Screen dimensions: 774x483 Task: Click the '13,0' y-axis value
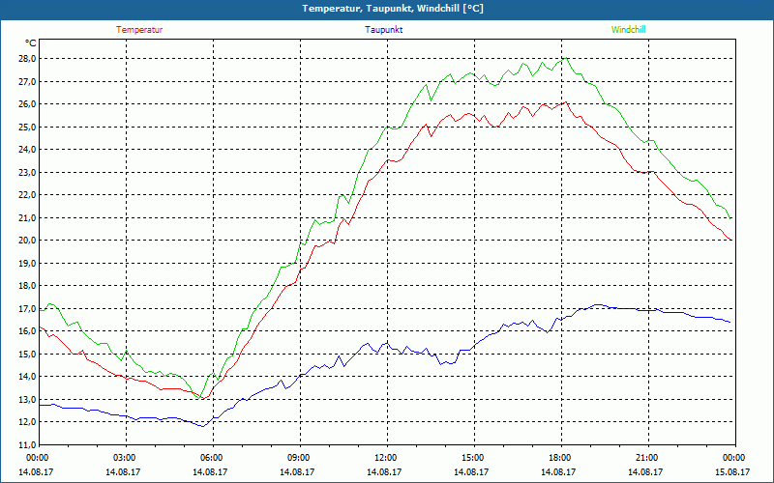tap(28, 399)
